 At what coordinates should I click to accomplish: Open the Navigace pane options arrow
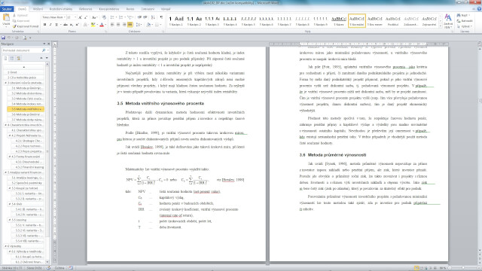click(x=44, y=44)
